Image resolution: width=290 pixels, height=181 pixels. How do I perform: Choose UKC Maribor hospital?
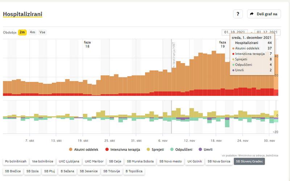[95, 161]
